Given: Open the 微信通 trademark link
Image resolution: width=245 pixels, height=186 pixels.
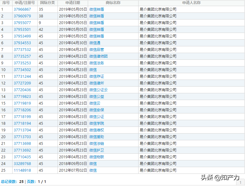Looking at the screenshot, I should pyautogui.click(x=95, y=43).
